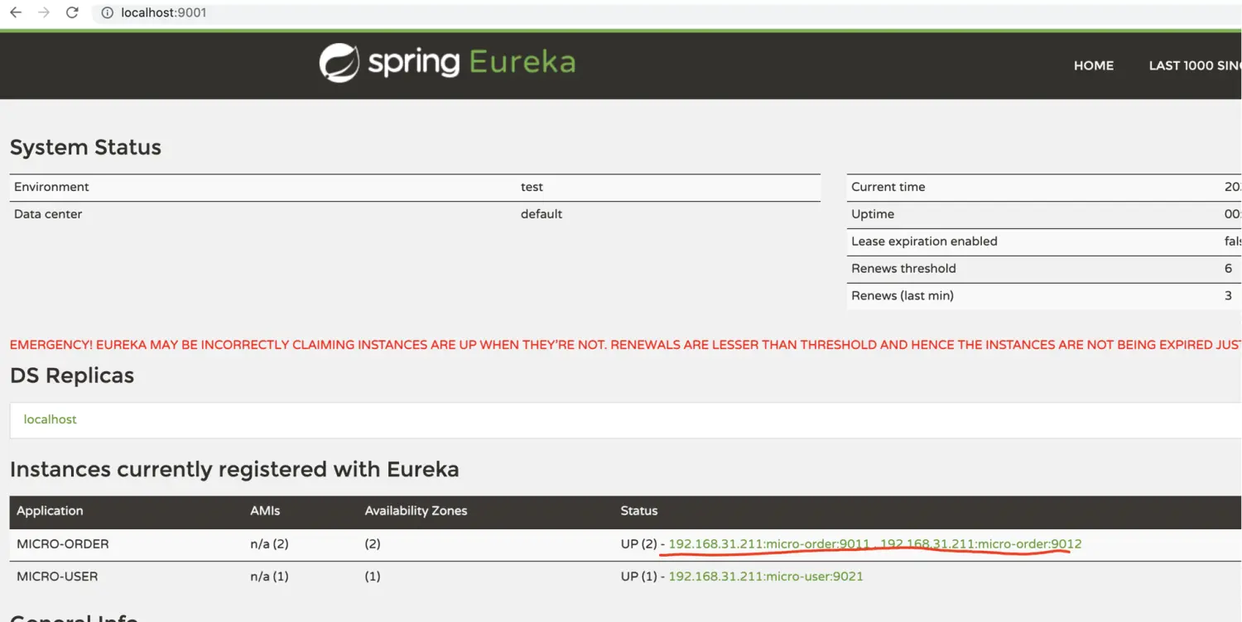Click the Data center label
1242x622 pixels.
(48, 214)
